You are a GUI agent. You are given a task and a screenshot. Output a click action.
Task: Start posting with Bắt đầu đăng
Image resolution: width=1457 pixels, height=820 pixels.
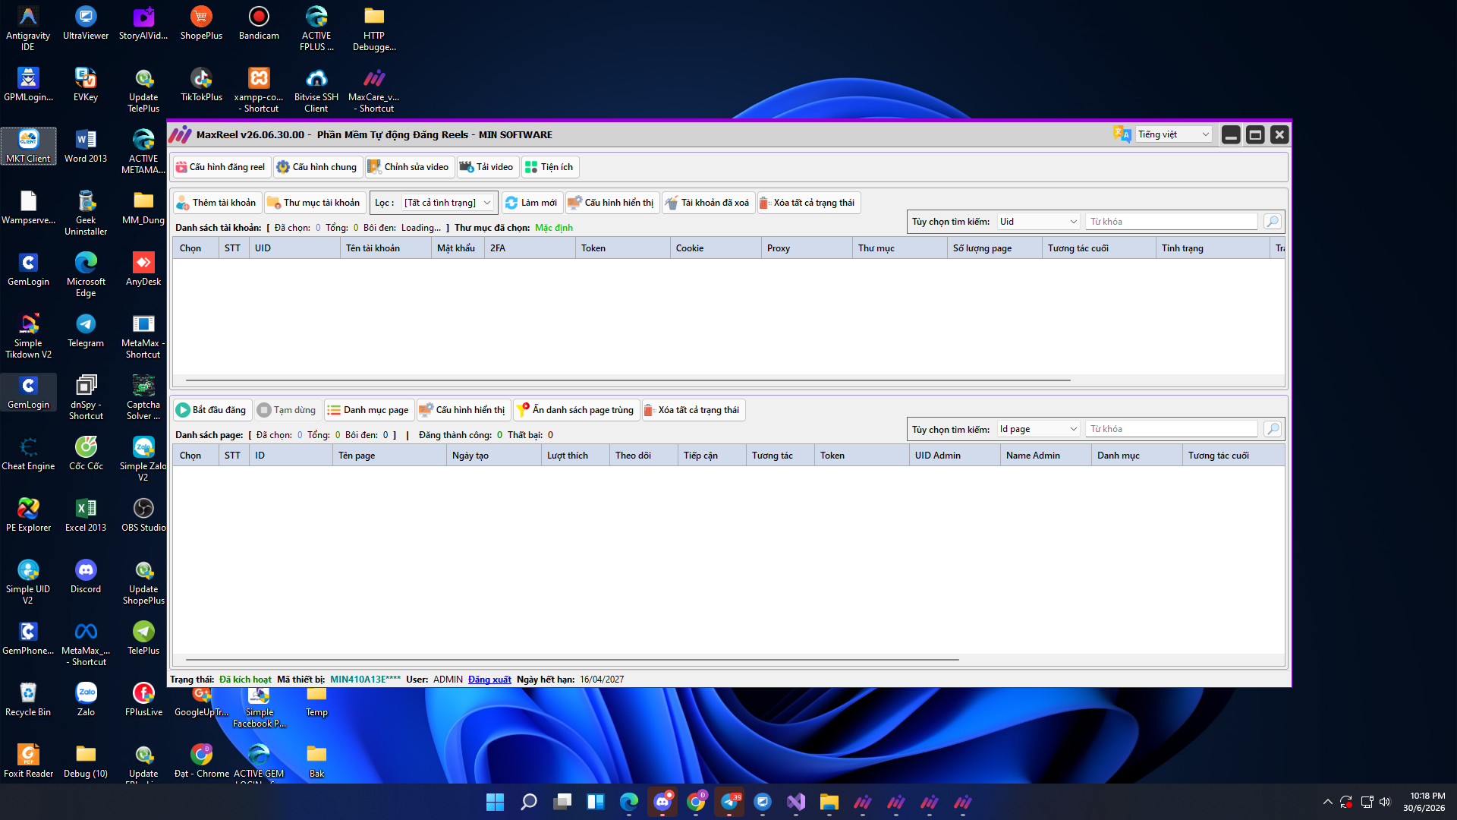click(x=211, y=410)
